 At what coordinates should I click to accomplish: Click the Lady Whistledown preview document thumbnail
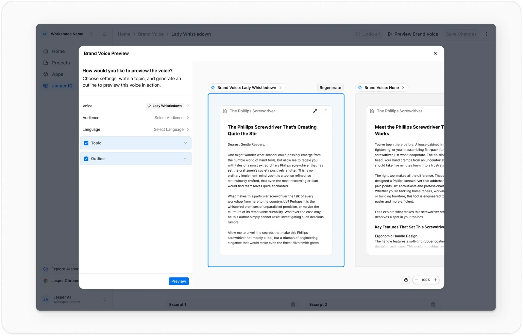pos(276,180)
